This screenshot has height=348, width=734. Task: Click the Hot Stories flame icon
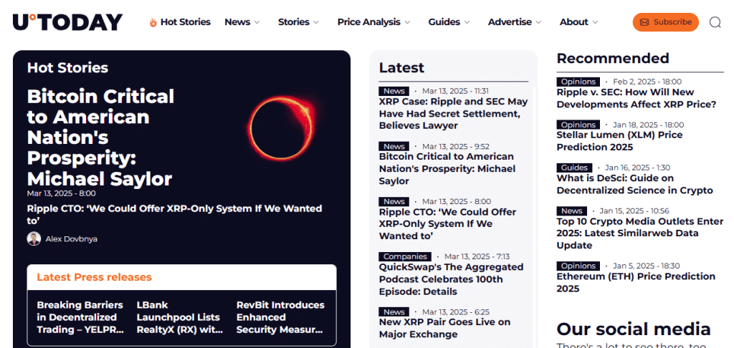153,22
